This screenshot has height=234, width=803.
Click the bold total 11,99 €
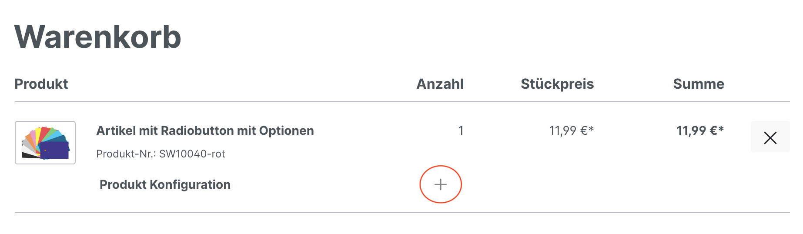(x=697, y=130)
